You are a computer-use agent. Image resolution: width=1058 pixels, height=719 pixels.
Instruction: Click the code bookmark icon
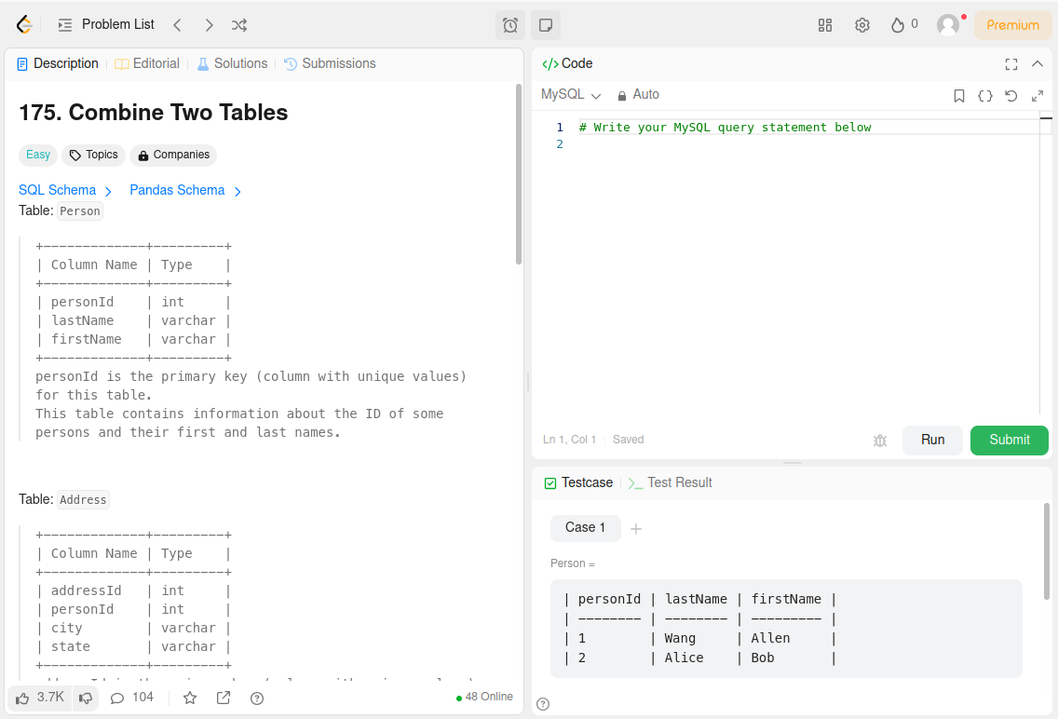coord(959,96)
